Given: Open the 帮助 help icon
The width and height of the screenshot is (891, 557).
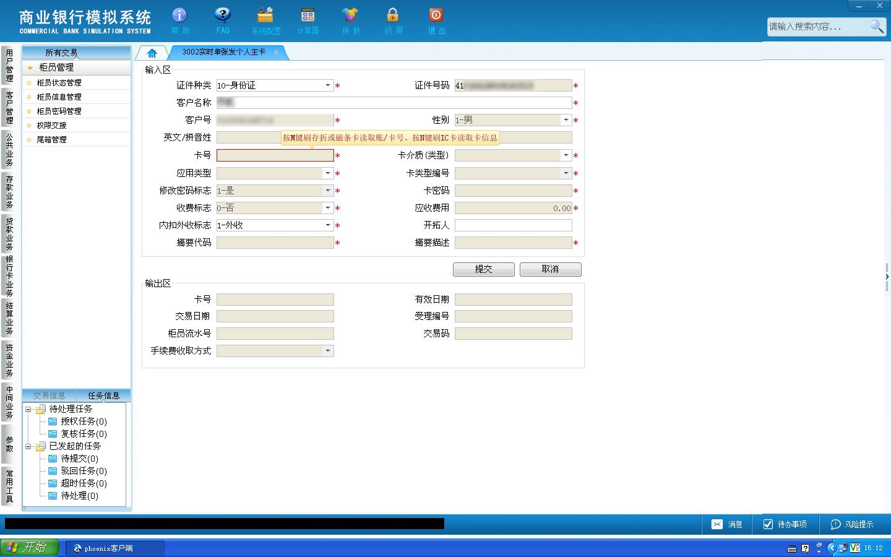Looking at the screenshot, I should click(179, 20).
